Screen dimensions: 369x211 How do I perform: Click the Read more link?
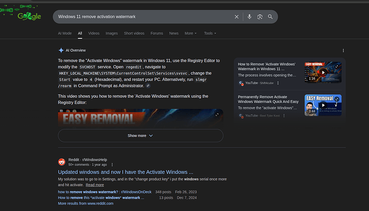[x=95, y=185]
